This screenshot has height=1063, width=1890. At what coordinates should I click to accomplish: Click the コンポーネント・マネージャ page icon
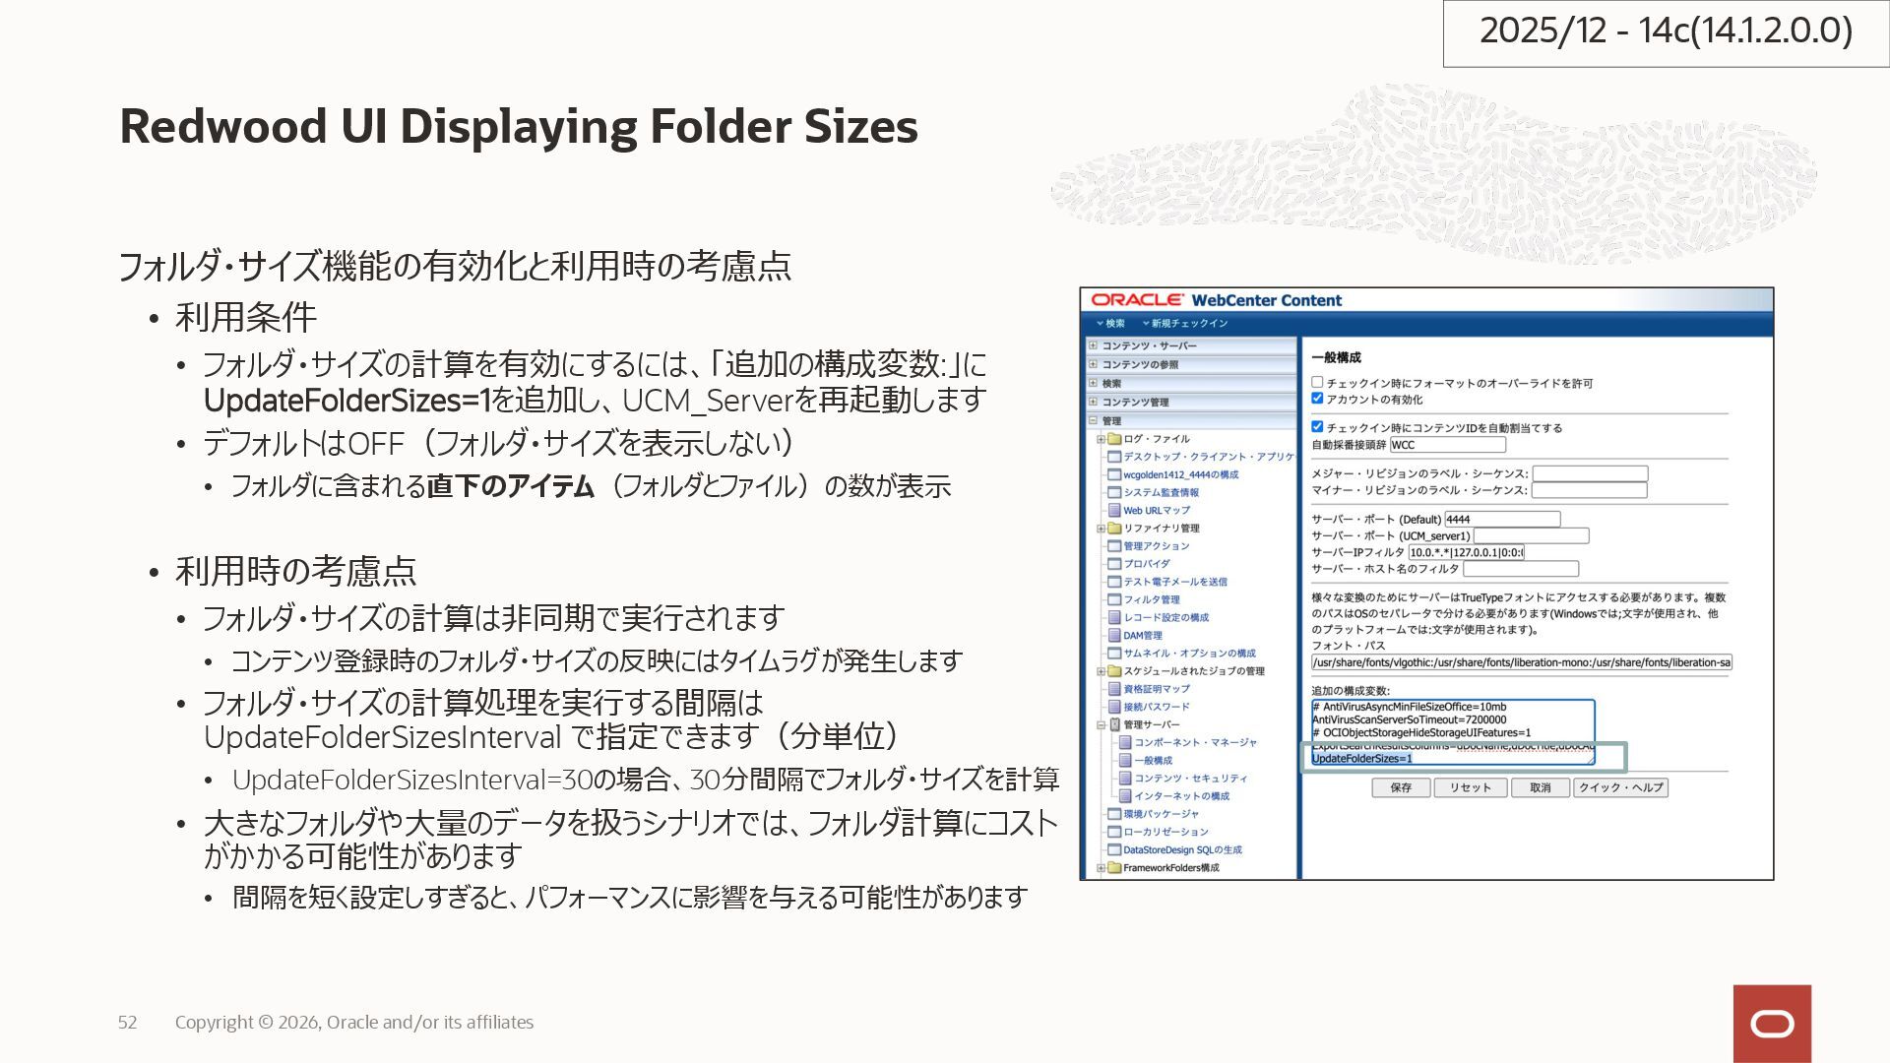point(1125,743)
